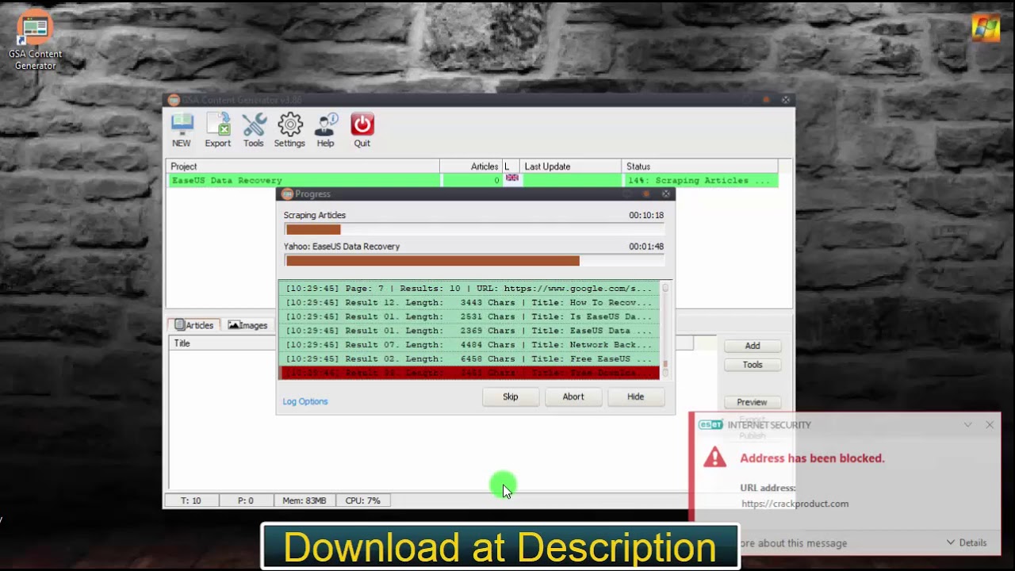Image resolution: width=1015 pixels, height=571 pixels.
Task: Click blocked URL https://crackproduct.com
Action: point(795,504)
